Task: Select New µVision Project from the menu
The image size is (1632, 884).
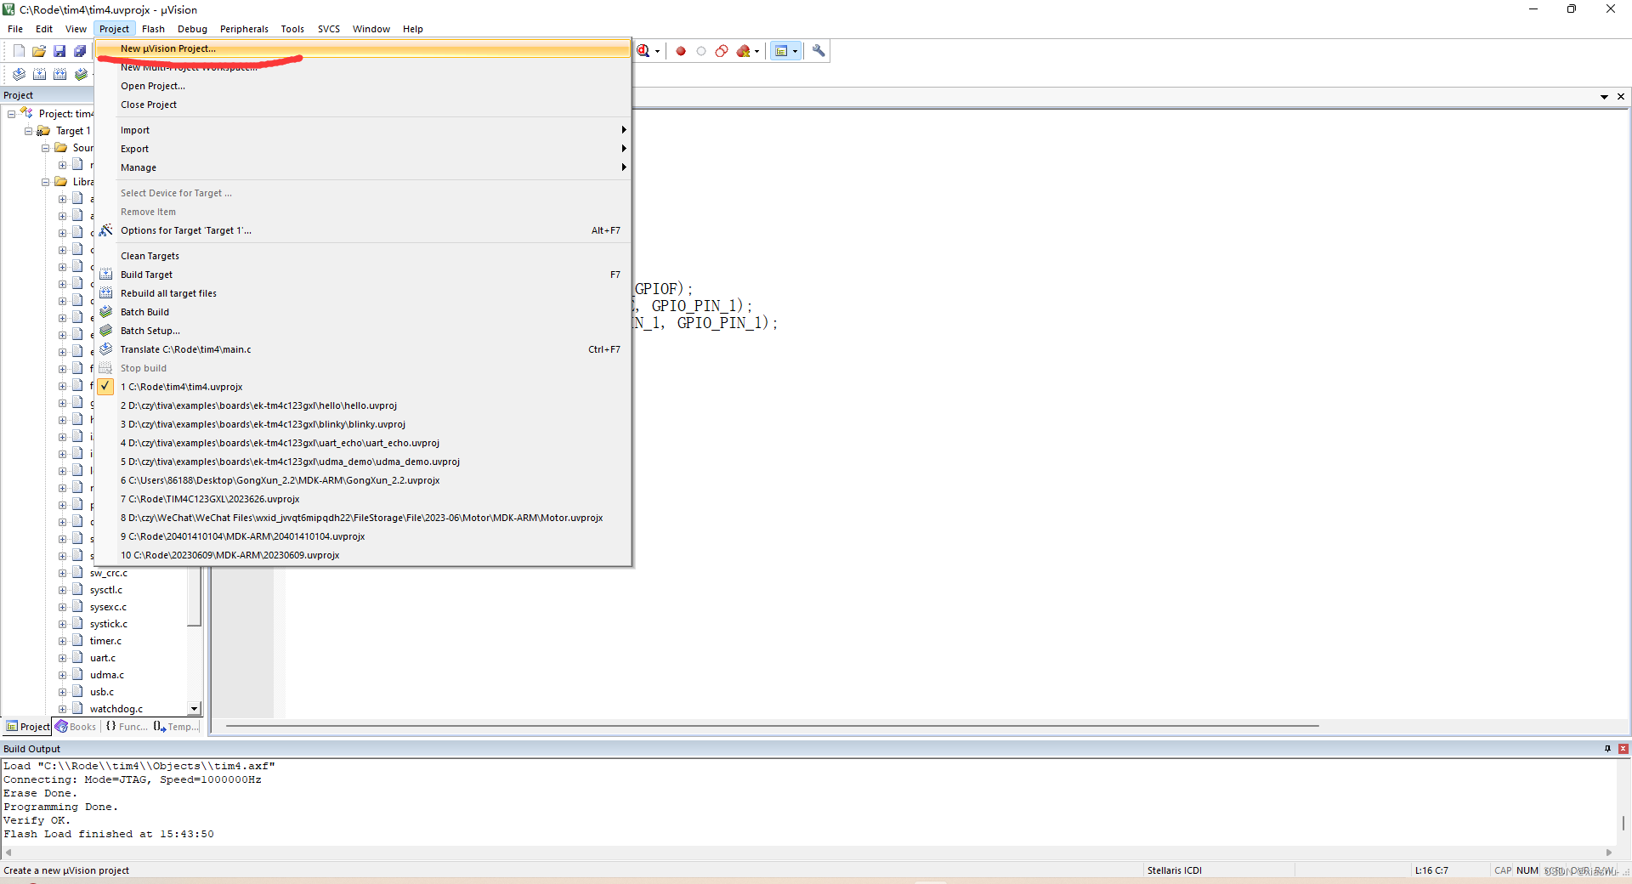Action: [167, 48]
